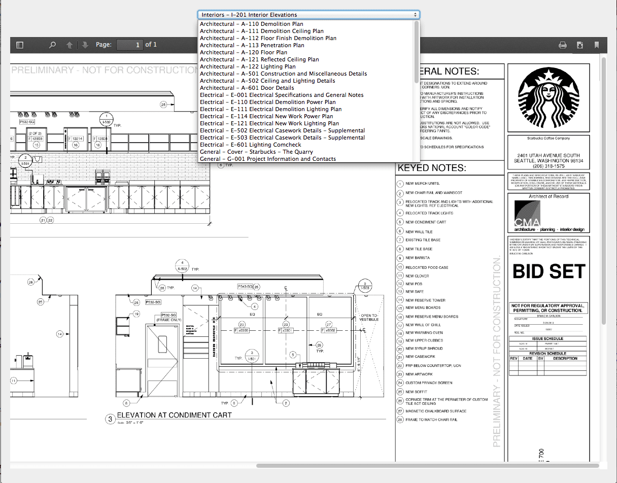Screen dimensions: 617x483
Task: Click the dropdown list scrollbar thumb
Action: [417, 53]
